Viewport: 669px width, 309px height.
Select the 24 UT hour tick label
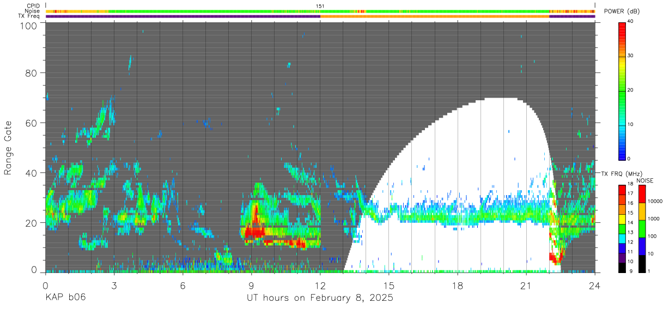click(x=595, y=286)
